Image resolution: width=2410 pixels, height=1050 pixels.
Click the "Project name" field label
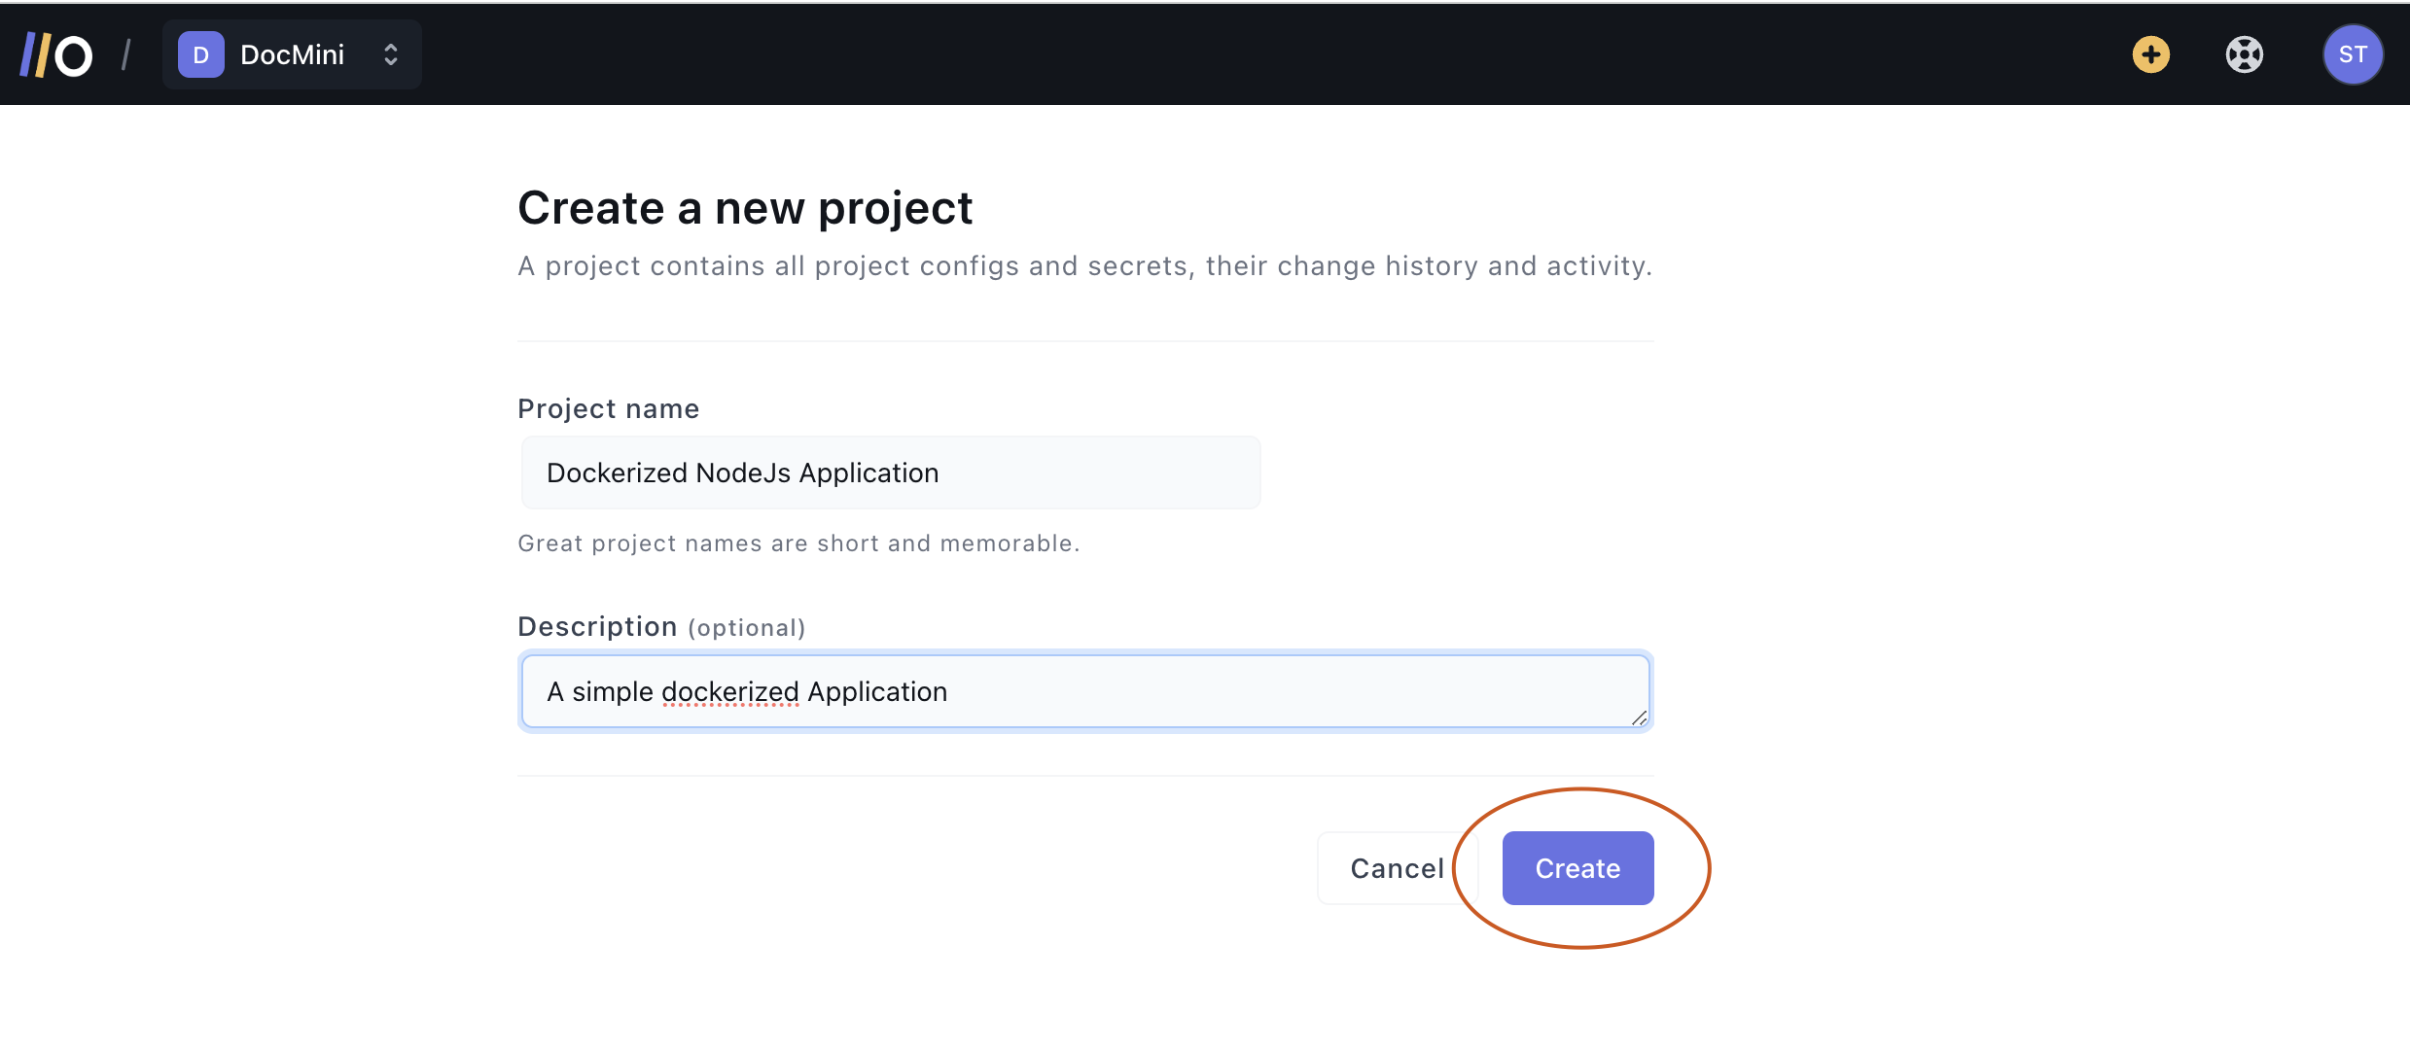(608, 409)
